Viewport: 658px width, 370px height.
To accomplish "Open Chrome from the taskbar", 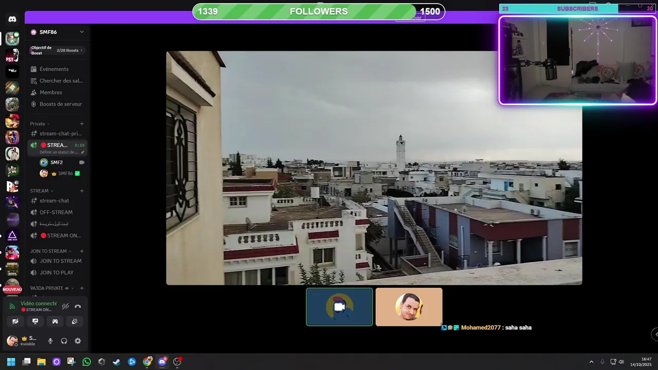I will pyautogui.click(x=147, y=362).
